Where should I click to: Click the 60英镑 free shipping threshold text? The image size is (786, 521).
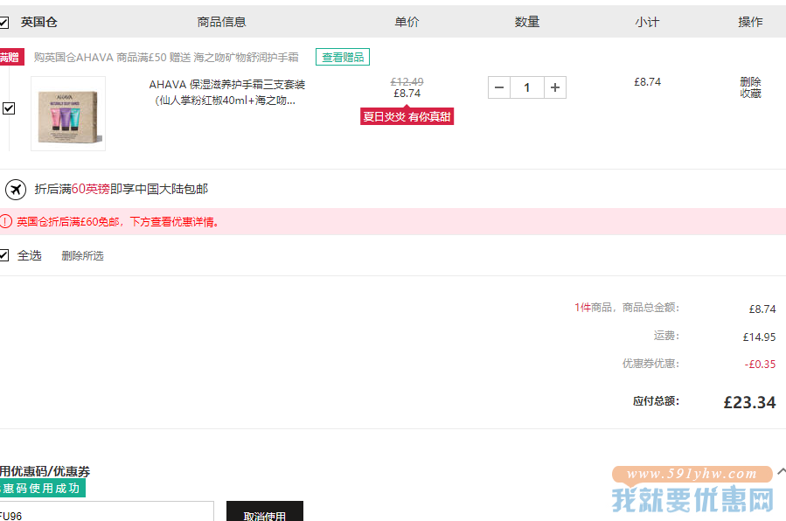(90, 189)
